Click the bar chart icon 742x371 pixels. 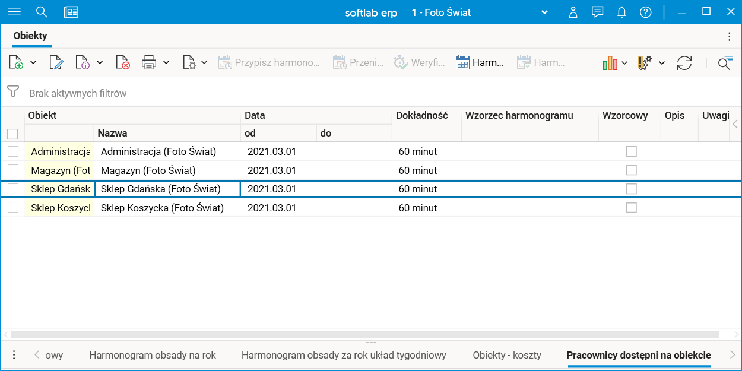pos(610,63)
